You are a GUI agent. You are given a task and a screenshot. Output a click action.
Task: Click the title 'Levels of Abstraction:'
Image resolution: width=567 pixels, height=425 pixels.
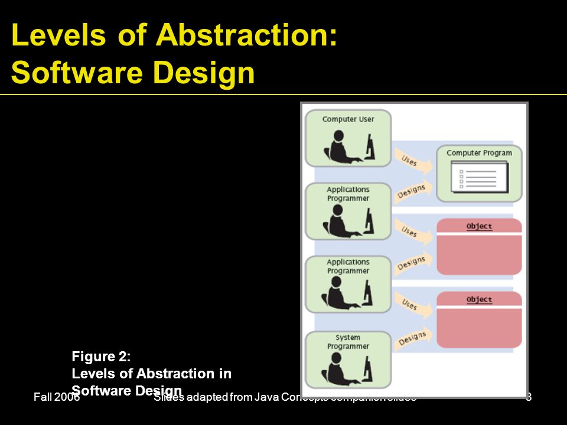tap(174, 35)
